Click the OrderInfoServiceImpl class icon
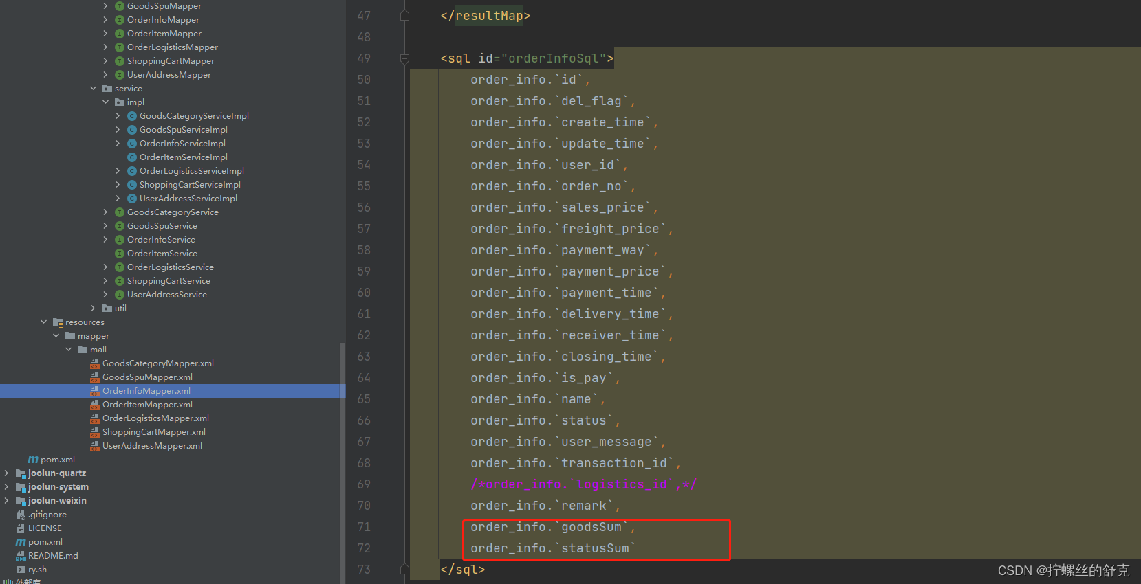1141x584 pixels. 132,144
